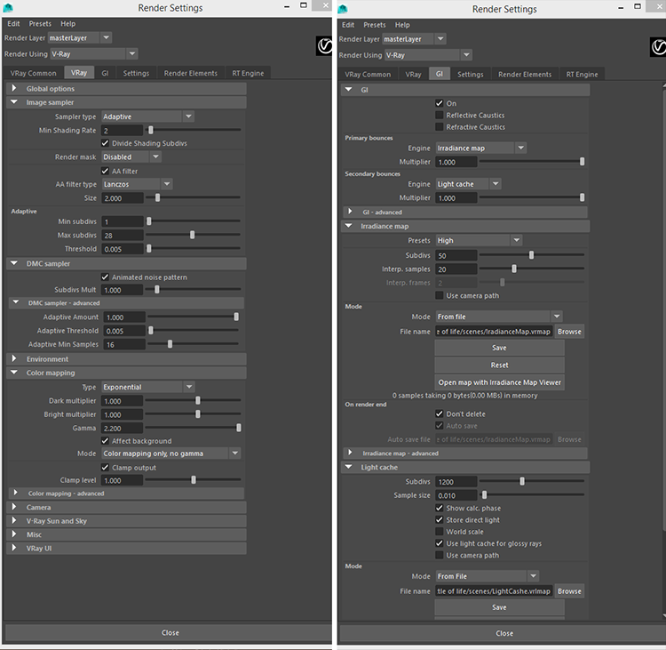Open the Render mask dropdown
Image resolution: width=666 pixels, height=650 pixels.
[131, 157]
